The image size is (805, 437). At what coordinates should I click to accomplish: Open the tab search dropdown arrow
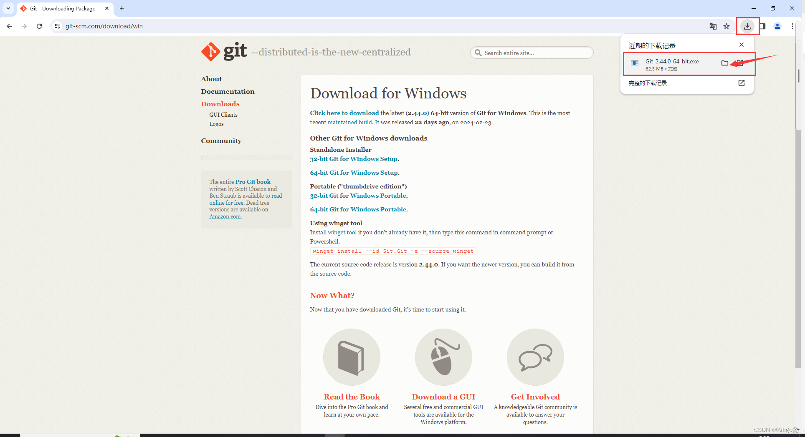click(8, 8)
